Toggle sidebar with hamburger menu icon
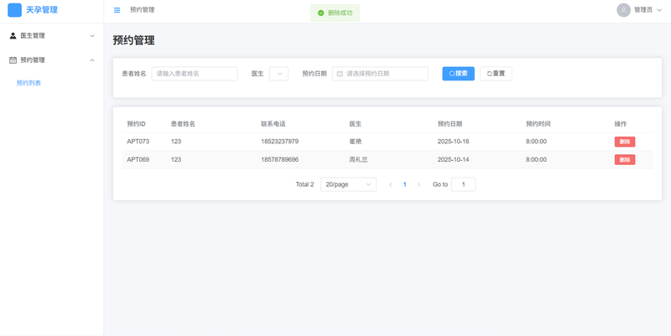671x336 pixels. pyautogui.click(x=117, y=10)
